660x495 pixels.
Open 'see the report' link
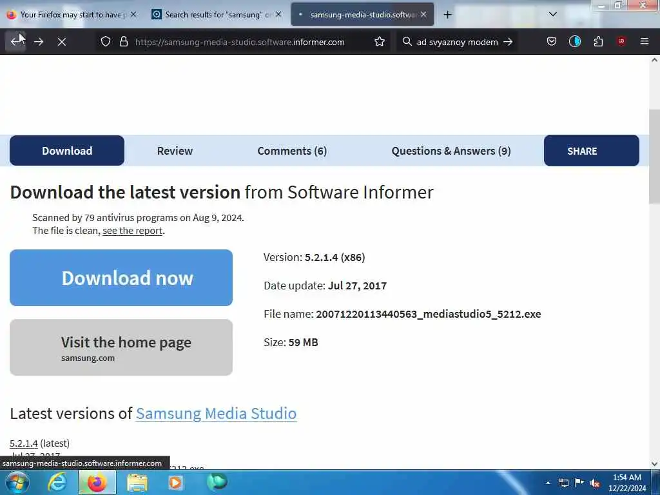(x=132, y=231)
